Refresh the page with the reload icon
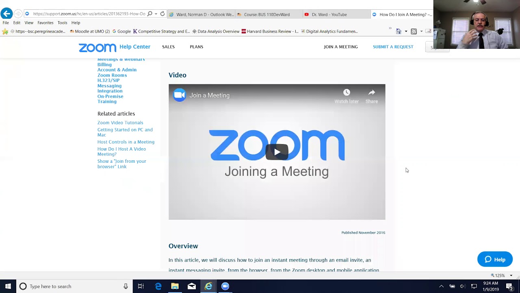The width and height of the screenshot is (520, 293). point(162,14)
